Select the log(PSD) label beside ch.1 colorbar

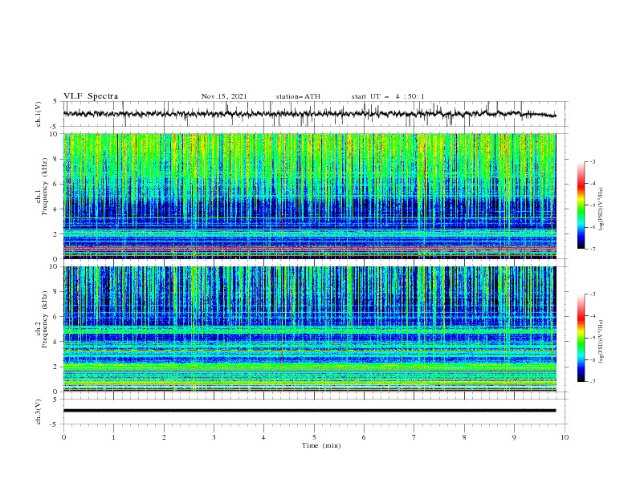coord(601,209)
